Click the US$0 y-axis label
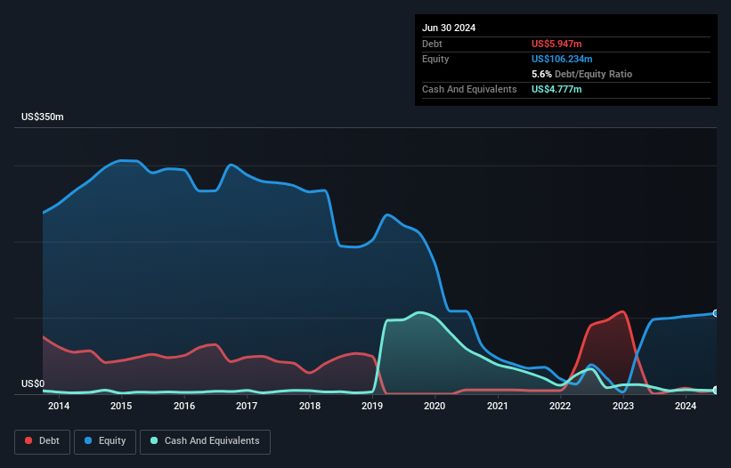 (x=33, y=383)
